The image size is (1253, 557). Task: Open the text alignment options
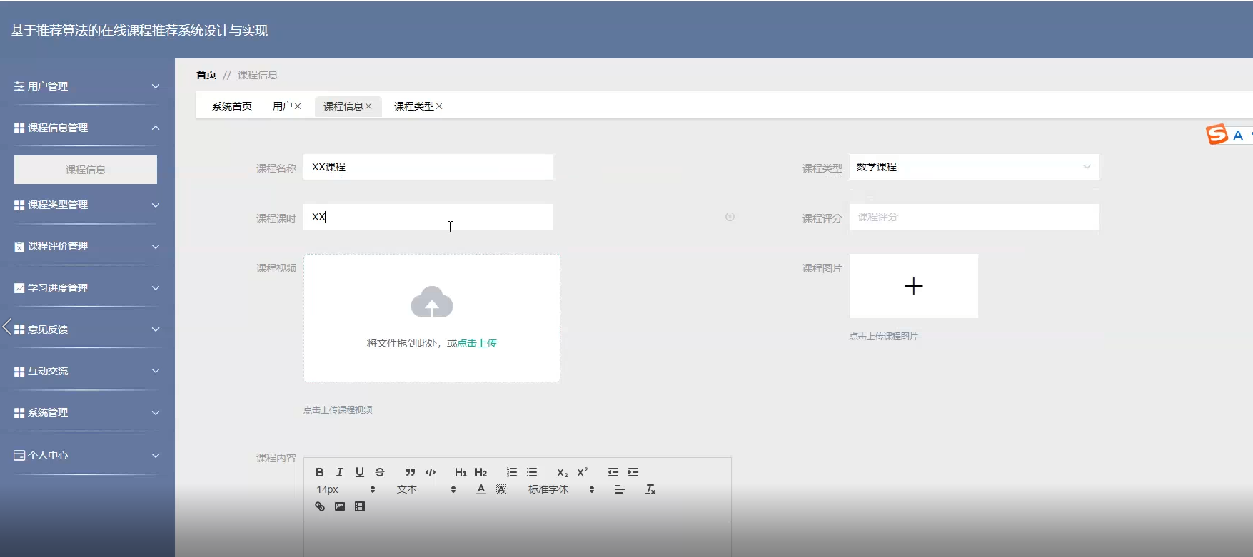tap(619, 489)
